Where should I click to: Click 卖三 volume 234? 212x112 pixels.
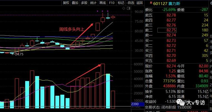[205, 25]
